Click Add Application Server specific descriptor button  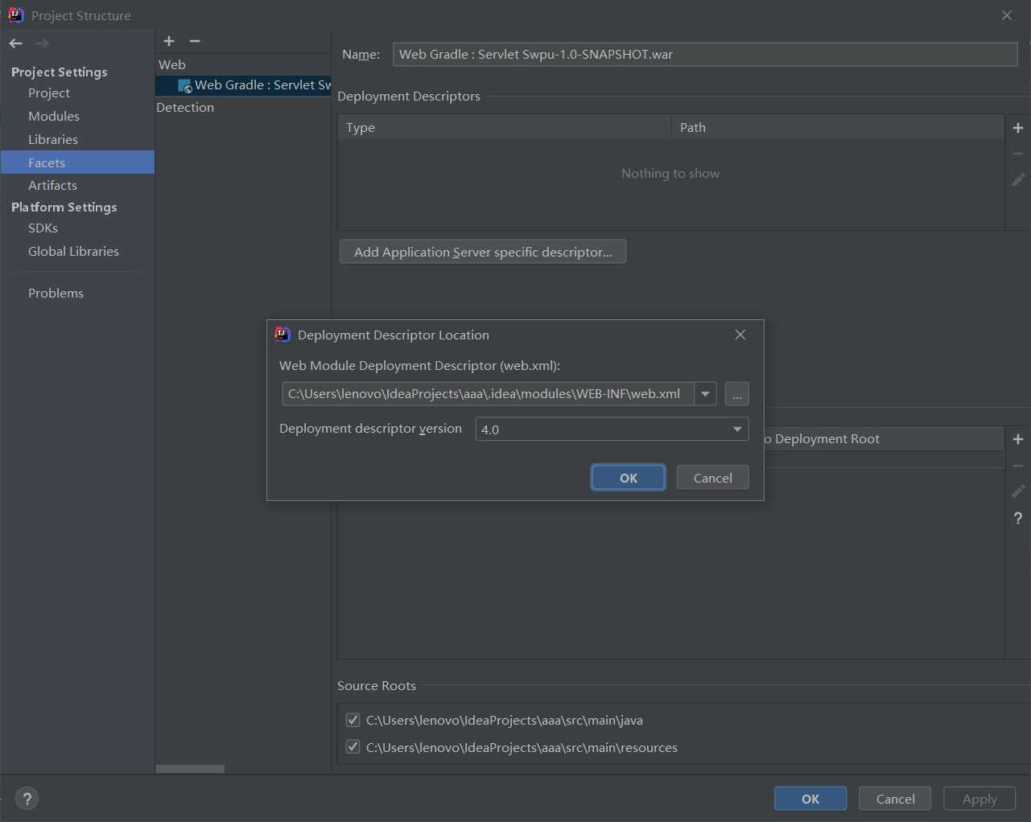483,252
